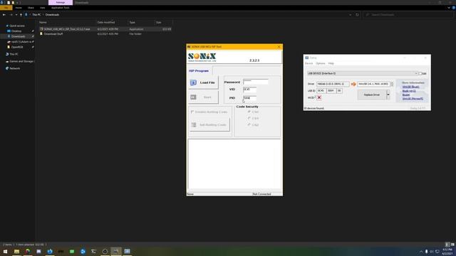This screenshot has width=456, height=256.
Task: Click the VID value field in SONiX tool
Action: [249, 90]
